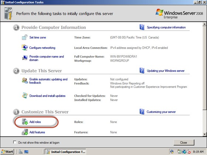Launch Server Manager from the quick launch
Screen dimensions: 207x155
pyautogui.click(x=20, y=152)
